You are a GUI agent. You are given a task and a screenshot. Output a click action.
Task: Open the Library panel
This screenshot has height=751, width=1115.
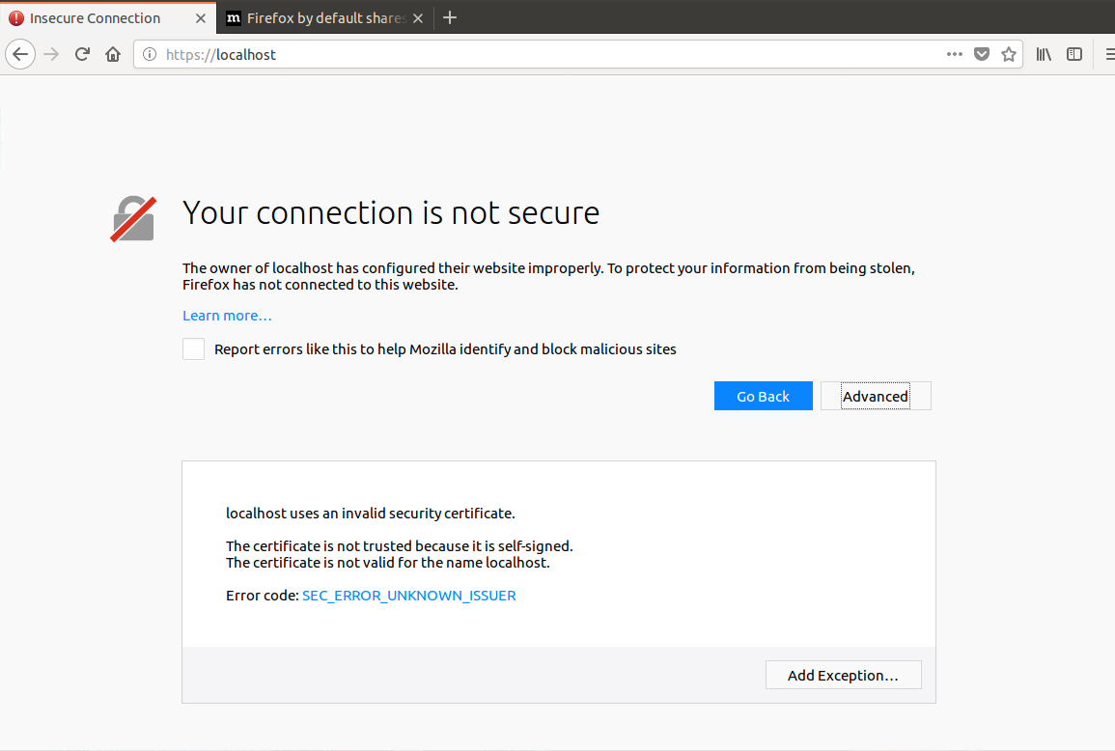[1043, 54]
